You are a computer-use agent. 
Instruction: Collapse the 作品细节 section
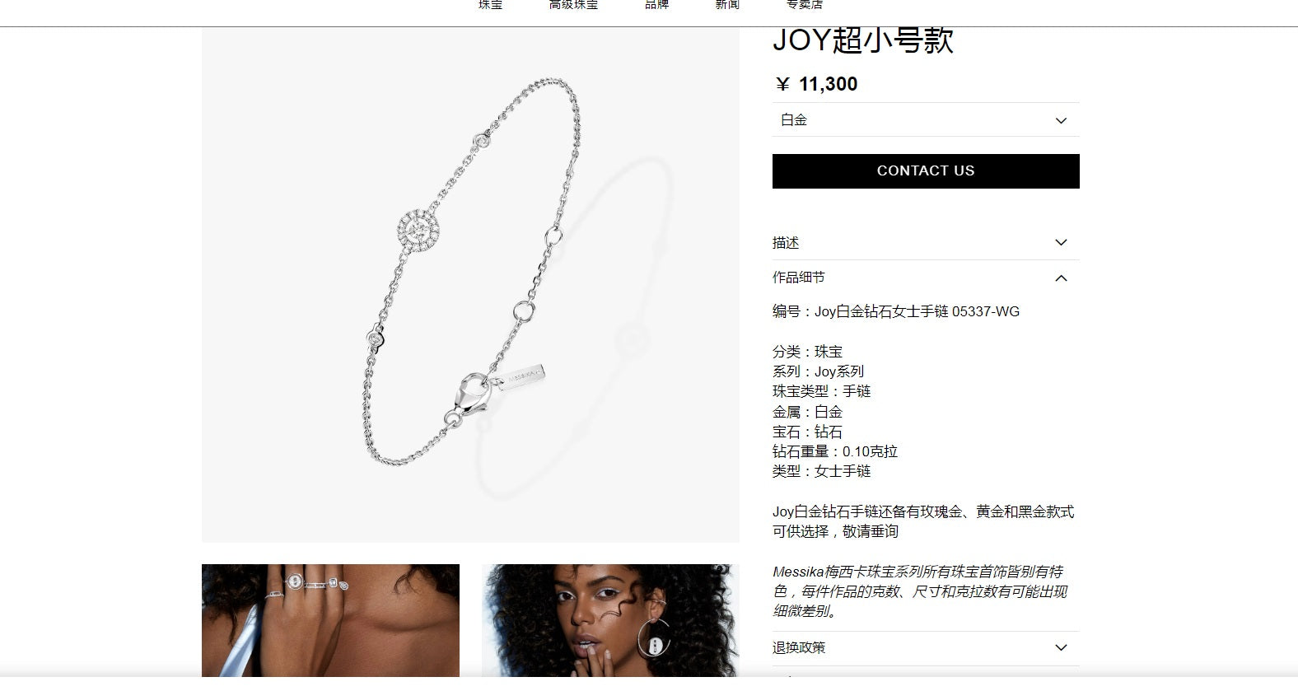[x=926, y=278]
